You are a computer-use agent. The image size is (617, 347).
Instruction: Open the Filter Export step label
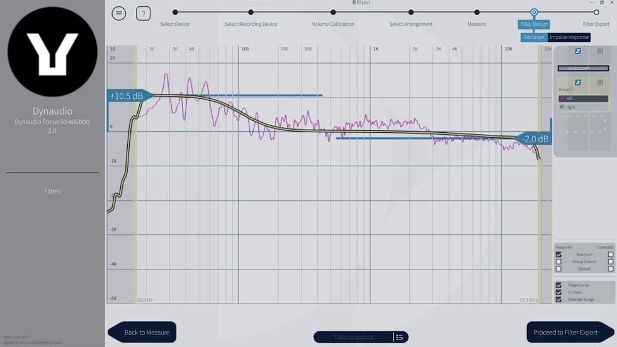tap(596, 24)
